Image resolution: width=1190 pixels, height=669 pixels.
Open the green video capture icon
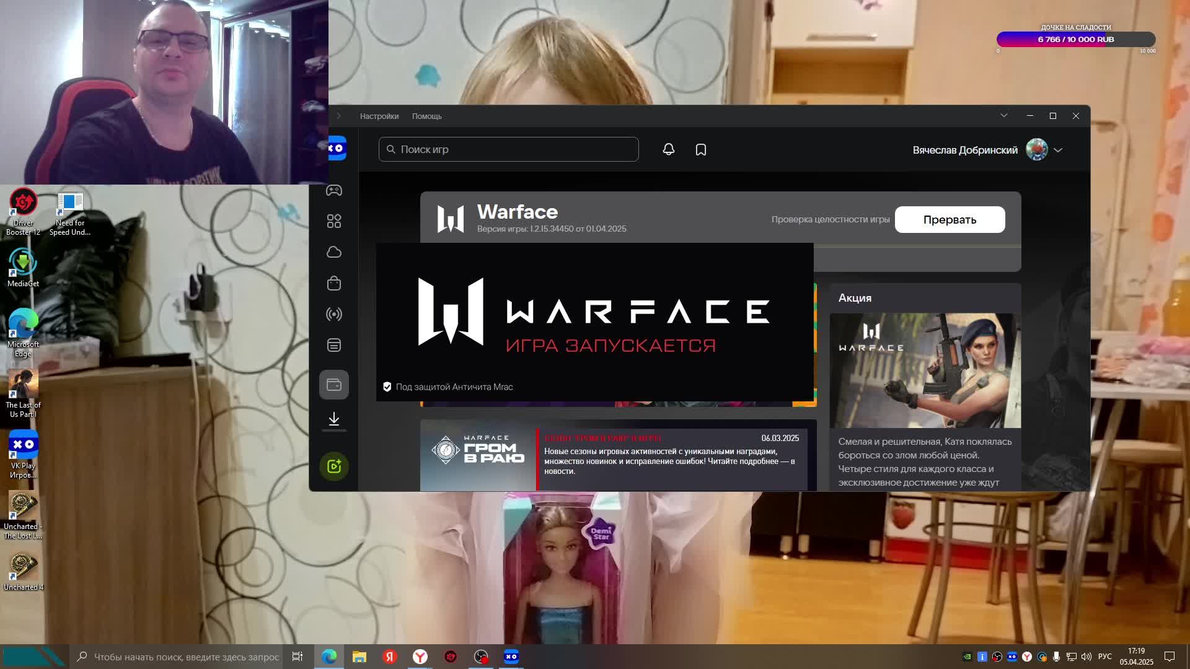point(334,466)
